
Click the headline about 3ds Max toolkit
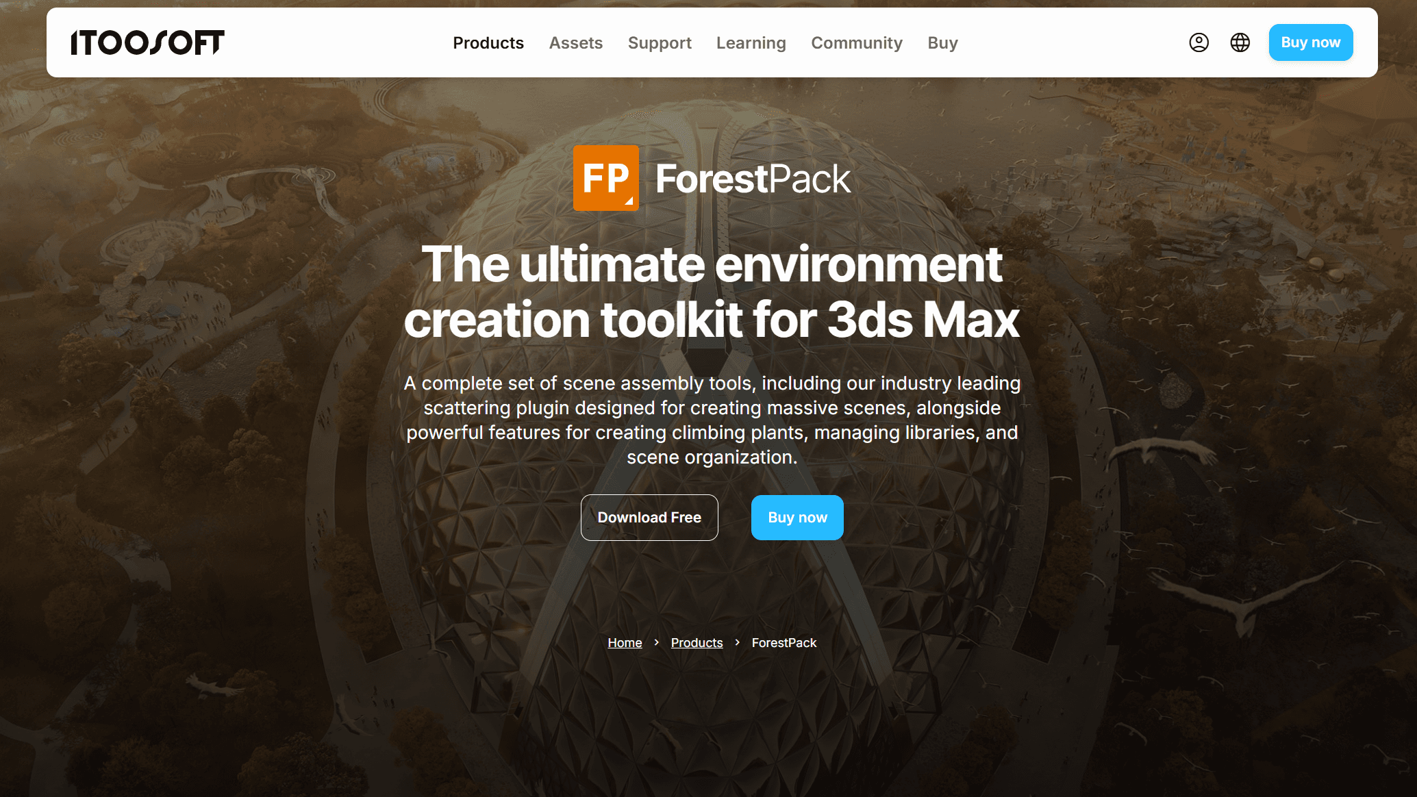712,292
